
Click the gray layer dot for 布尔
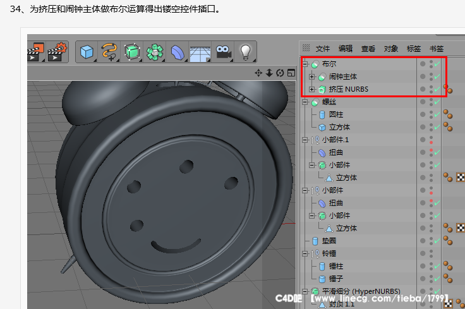pos(423,64)
